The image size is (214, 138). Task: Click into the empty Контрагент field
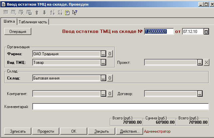[67, 94]
